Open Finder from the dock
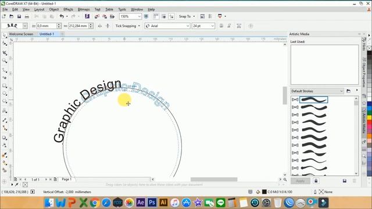The image size is (372, 209). (49, 203)
